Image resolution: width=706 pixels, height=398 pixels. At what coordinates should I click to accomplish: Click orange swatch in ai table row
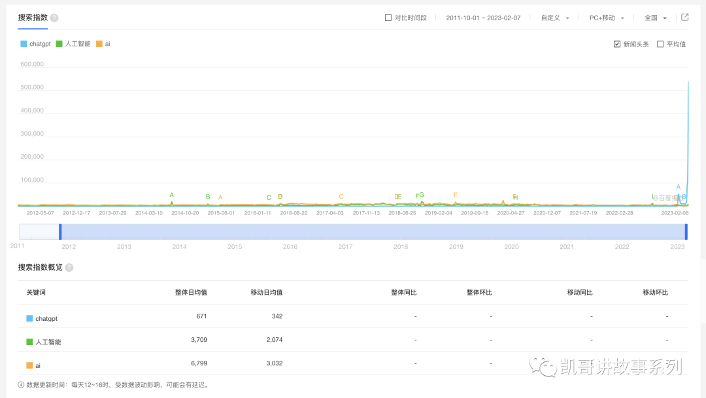click(x=29, y=365)
